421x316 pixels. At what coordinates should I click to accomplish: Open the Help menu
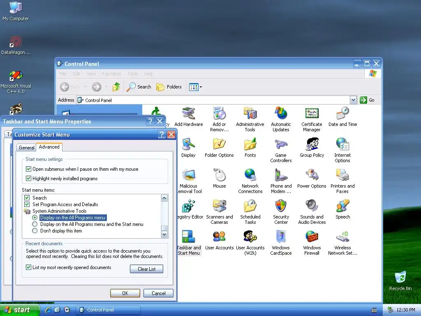click(148, 74)
